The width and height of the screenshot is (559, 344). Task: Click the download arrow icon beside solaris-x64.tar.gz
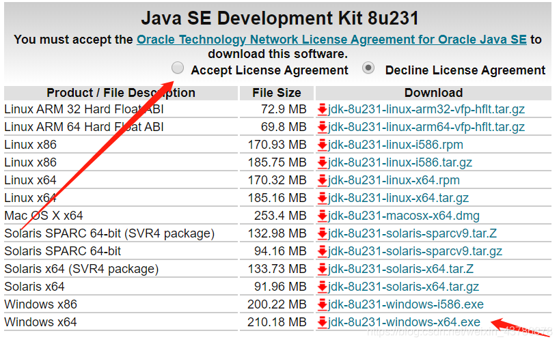click(323, 287)
